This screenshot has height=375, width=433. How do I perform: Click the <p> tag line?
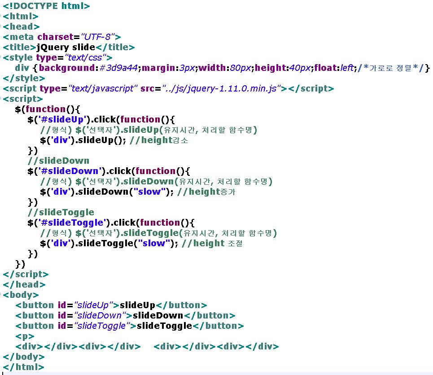coord(25,336)
